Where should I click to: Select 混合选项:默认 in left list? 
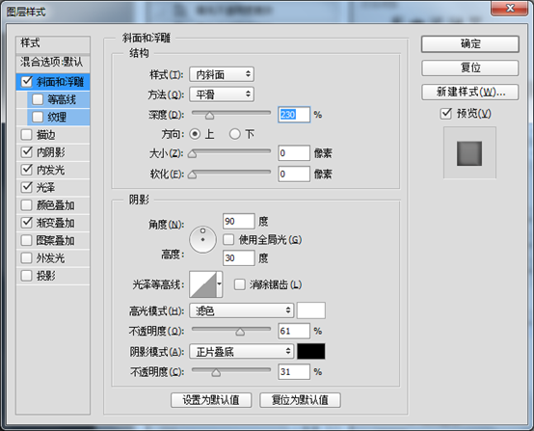coord(53,63)
